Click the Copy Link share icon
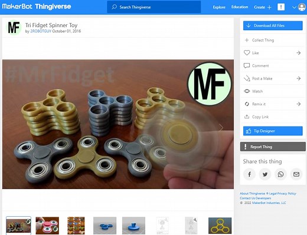 click(x=247, y=117)
